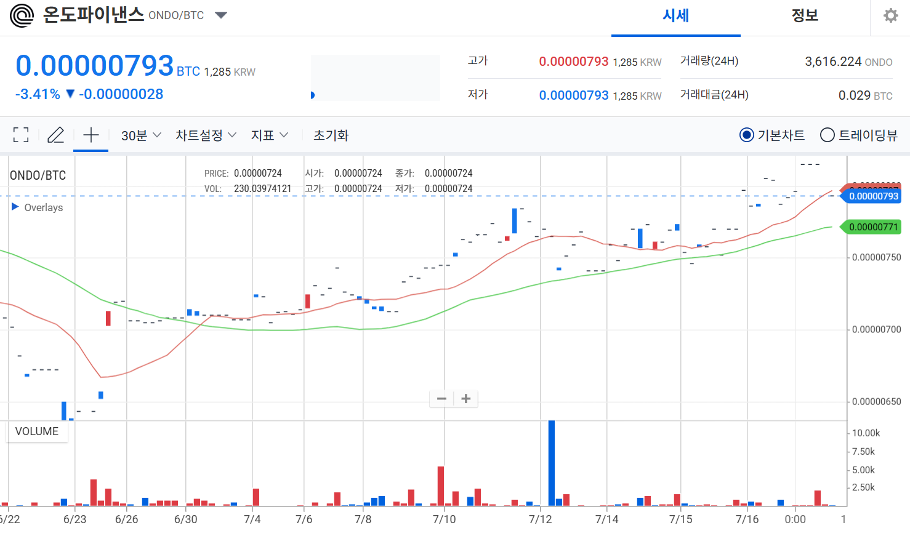
Task: Click the 0.029 BTC trade amount value
Action: [865, 95]
